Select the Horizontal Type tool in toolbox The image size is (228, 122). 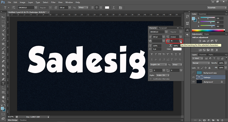[x=3, y=84]
